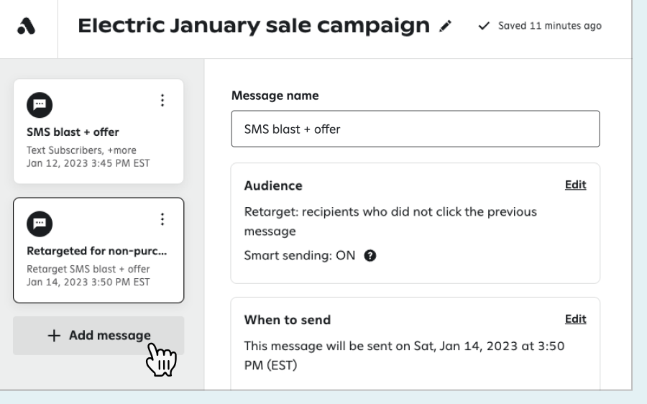This screenshot has height=404, width=647.
Task: Open the three-dot menu on SMS blast card
Action: tap(162, 101)
